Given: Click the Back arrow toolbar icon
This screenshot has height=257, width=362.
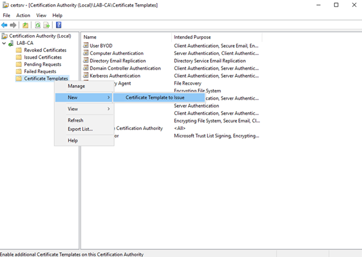Looking at the screenshot, I should [x=4, y=25].
